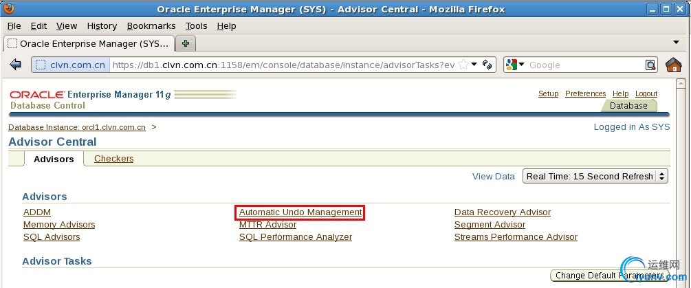
Task: Click the Logout link
Action: (x=646, y=93)
